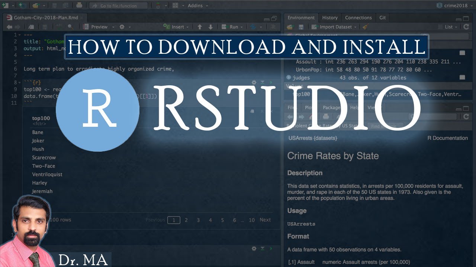The image size is (476, 267).
Task: Click the ABC spell check icon
Action: click(59, 27)
